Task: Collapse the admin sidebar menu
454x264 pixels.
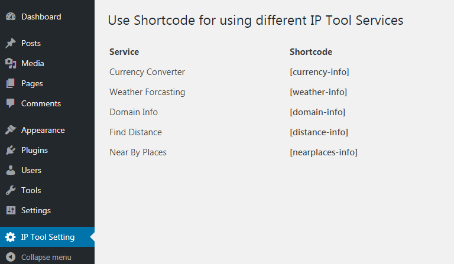Action: [38, 257]
